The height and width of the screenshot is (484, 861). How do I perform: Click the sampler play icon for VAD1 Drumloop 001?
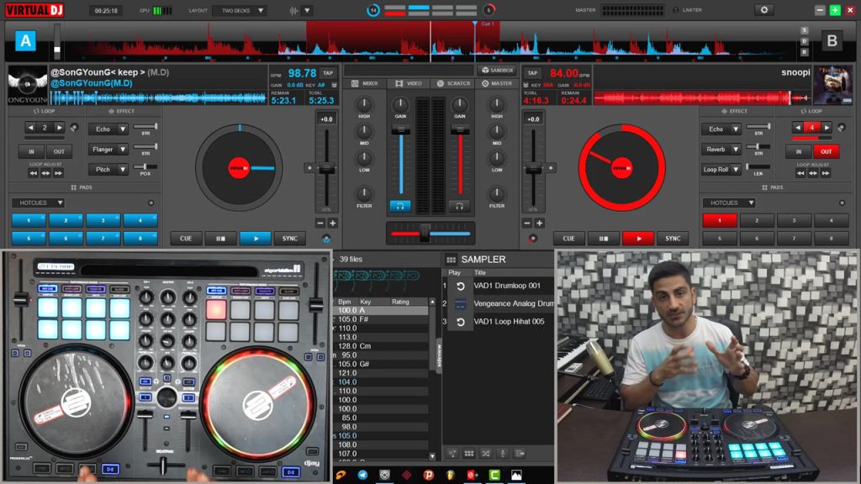tap(460, 286)
